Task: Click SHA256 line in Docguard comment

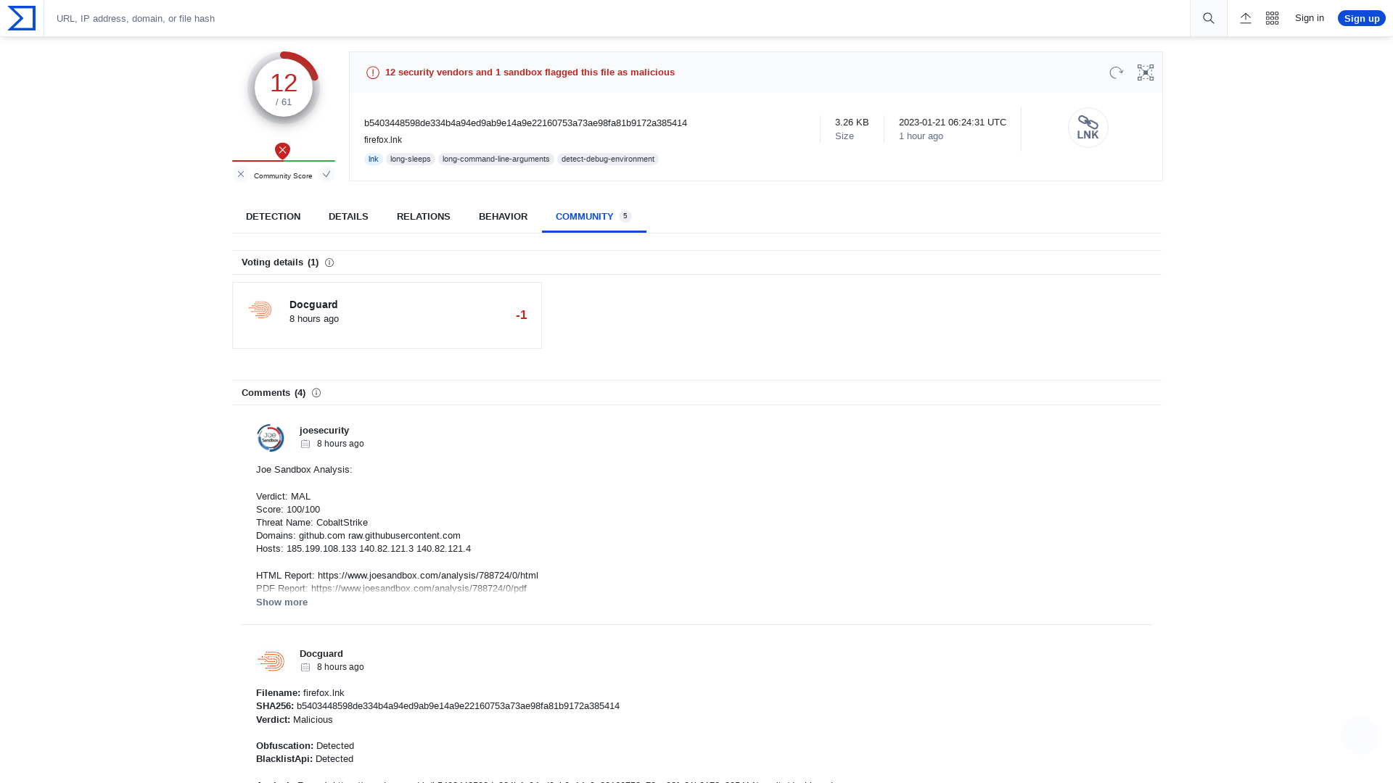Action: [x=437, y=706]
